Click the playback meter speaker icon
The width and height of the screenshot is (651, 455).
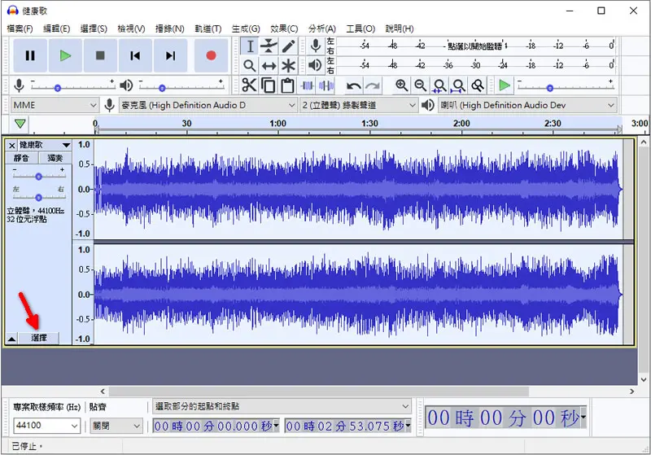316,65
